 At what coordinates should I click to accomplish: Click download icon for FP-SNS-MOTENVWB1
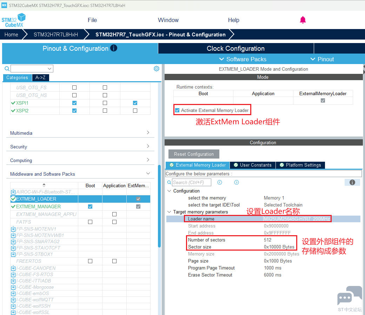click(13, 236)
